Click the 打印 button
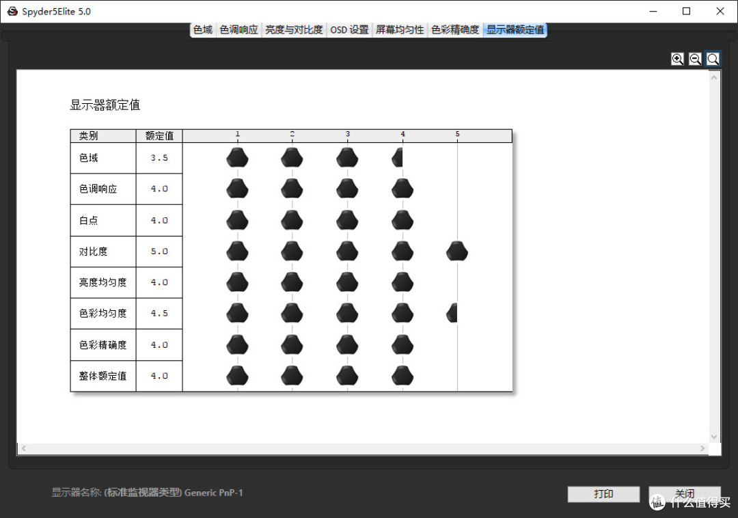Screen dimensions: 738x518 [603, 494]
